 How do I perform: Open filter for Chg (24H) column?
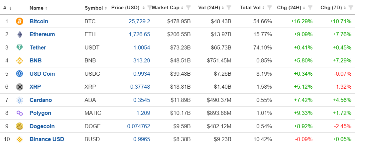(310, 8)
